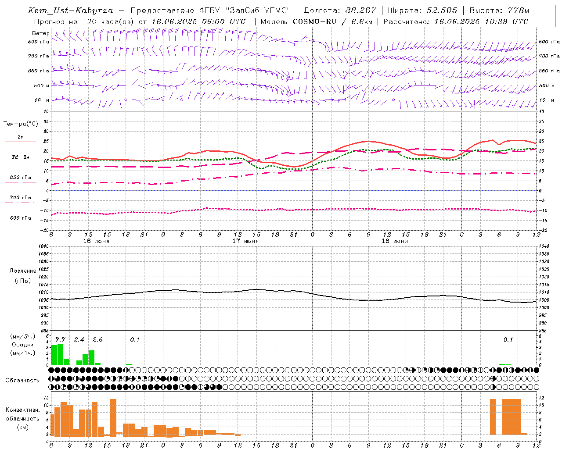Screen dimensions: 562x449
Task: Click the 17 июня date label
Action: pos(245,241)
